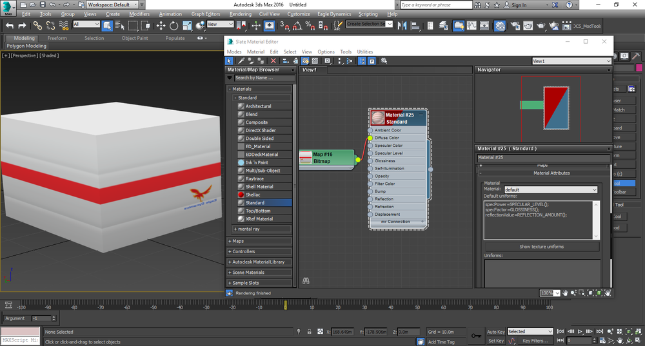Toggle Auto Key mode
The image size is (645, 346).
pyautogui.click(x=496, y=332)
